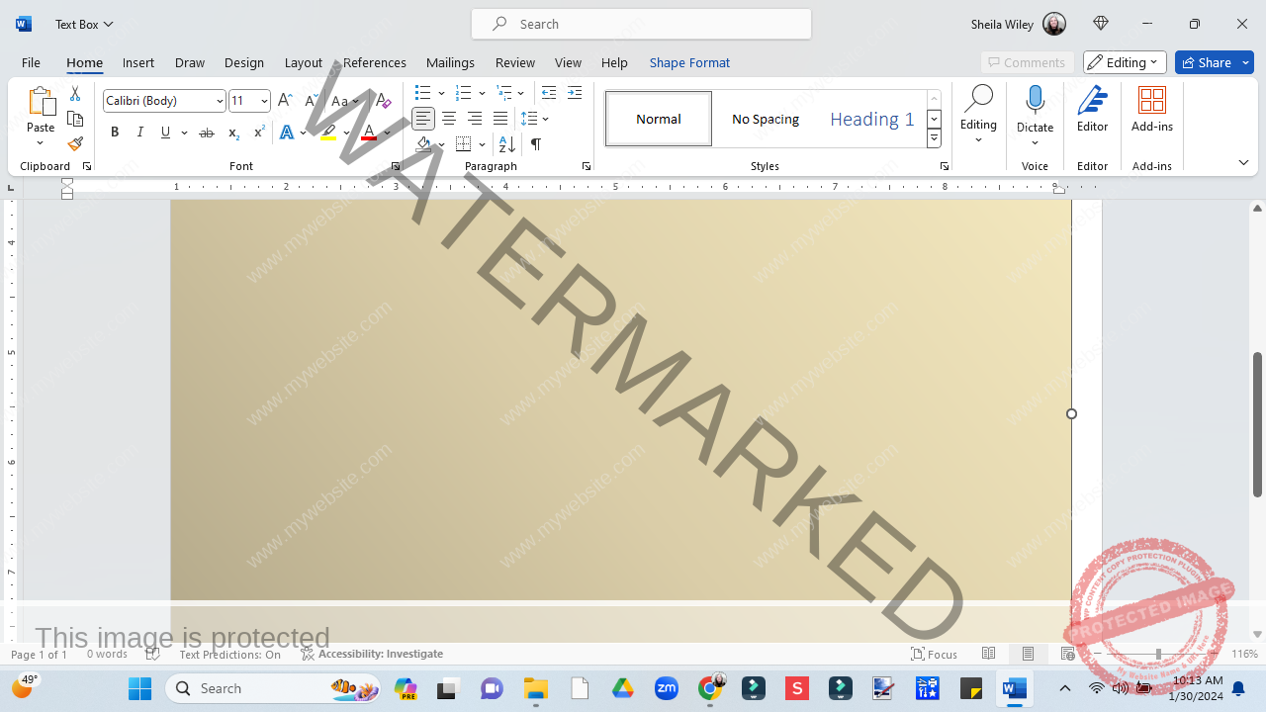The width and height of the screenshot is (1266, 712).
Task: Open the Editing mode dropdown
Action: tap(1125, 62)
